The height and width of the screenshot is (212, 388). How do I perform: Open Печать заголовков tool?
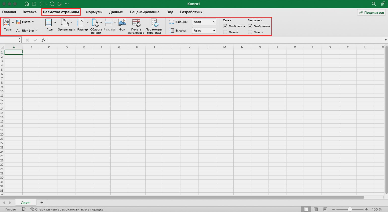tap(136, 23)
